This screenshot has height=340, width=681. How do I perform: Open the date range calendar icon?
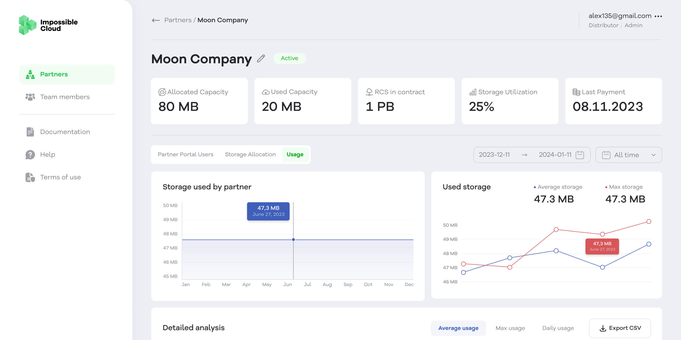pos(580,155)
